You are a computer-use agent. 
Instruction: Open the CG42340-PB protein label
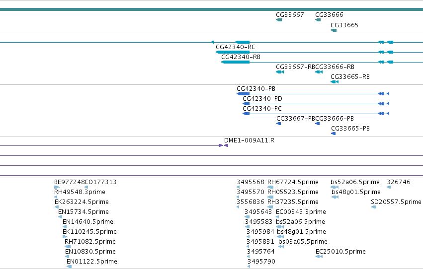point(256,89)
